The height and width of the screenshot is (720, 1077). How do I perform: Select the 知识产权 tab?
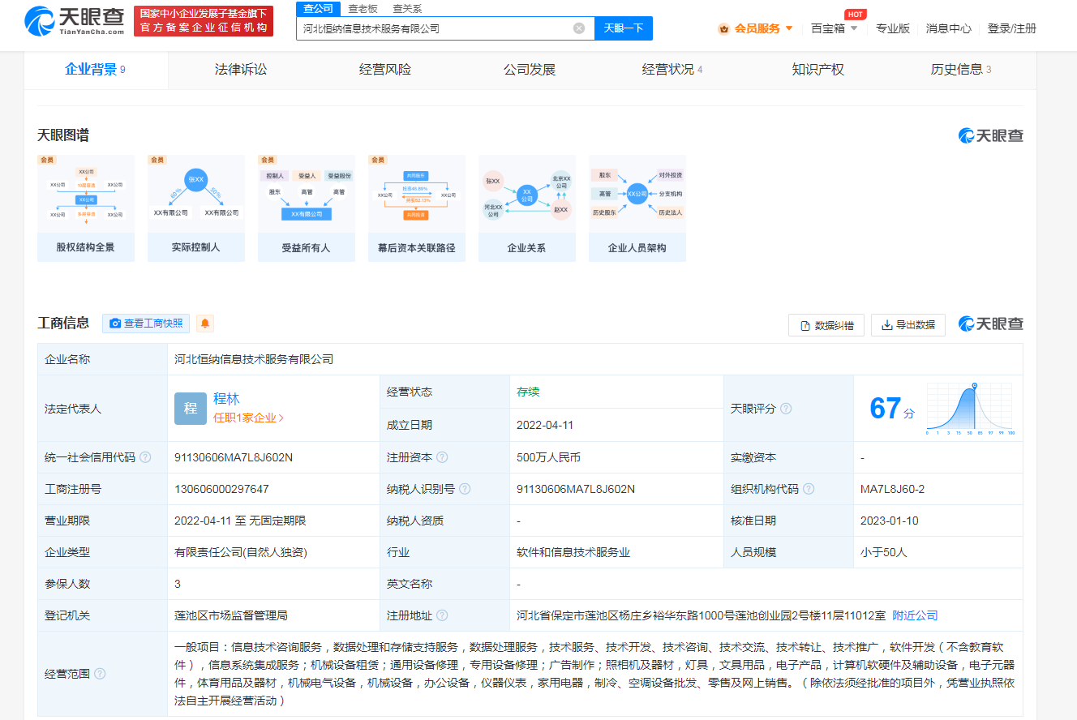click(818, 70)
